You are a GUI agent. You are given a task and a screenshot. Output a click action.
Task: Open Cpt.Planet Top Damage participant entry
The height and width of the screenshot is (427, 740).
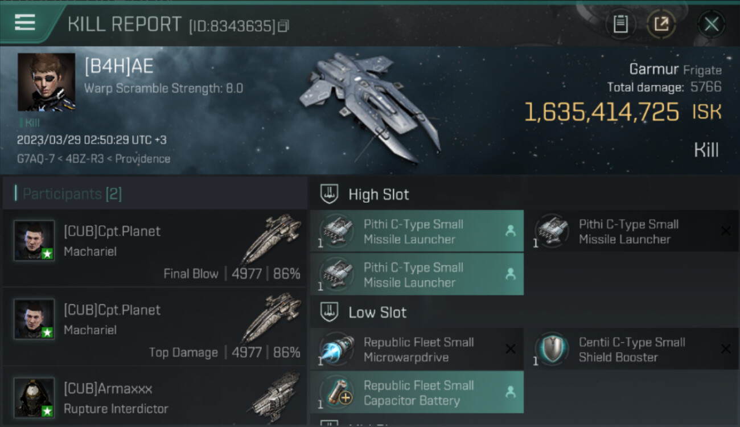[x=155, y=327]
